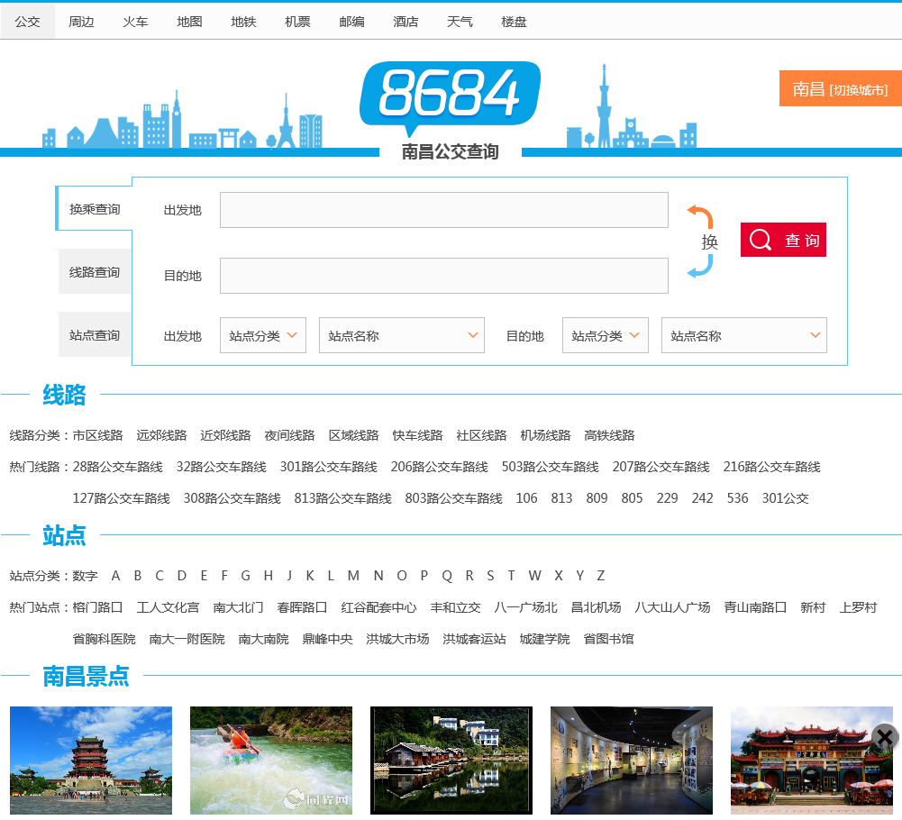Expand destination 站点名称 dropdown

tap(743, 335)
